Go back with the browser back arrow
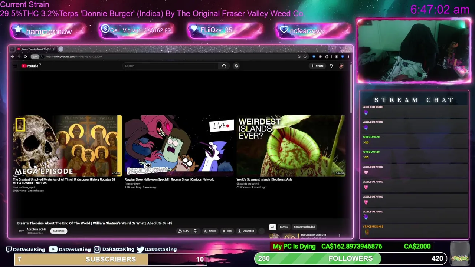This screenshot has width=475, height=267. [x=12, y=57]
